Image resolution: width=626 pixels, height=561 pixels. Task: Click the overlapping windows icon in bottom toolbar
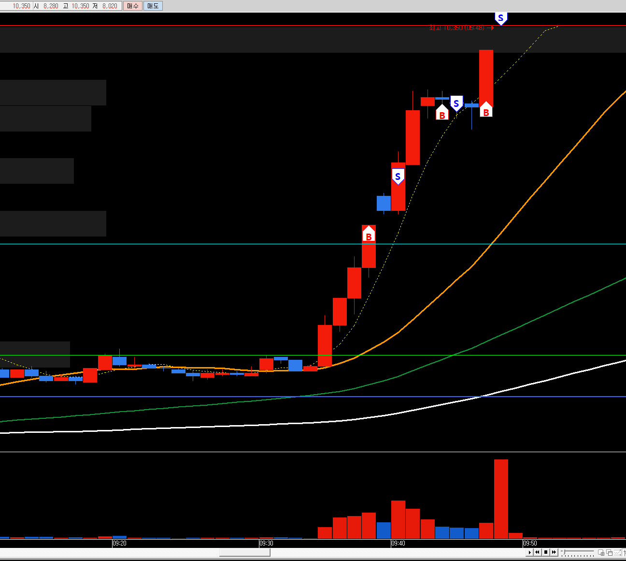(x=610, y=552)
